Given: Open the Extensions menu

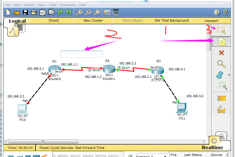Looking at the screenshot, I should click(68, 5).
